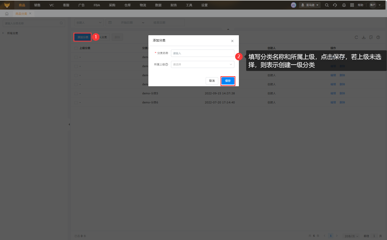Click the help icon beside 所属上级
This screenshot has height=240, width=387.
pyautogui.click(x=166, y=65)
